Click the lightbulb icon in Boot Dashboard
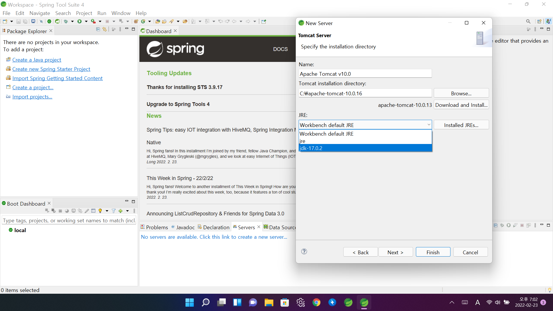 click(100, 211)
